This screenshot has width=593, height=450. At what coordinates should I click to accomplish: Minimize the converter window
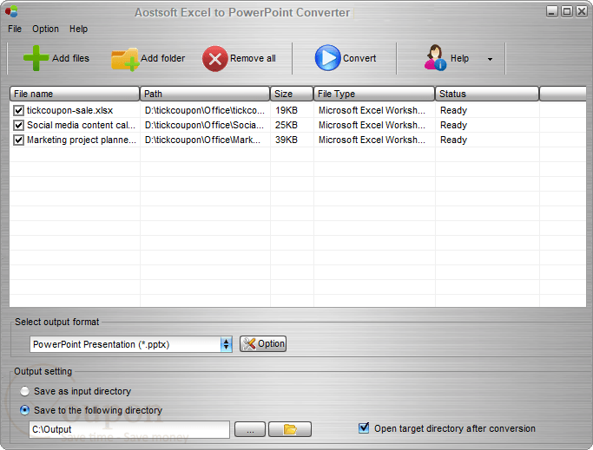point(552,11)
